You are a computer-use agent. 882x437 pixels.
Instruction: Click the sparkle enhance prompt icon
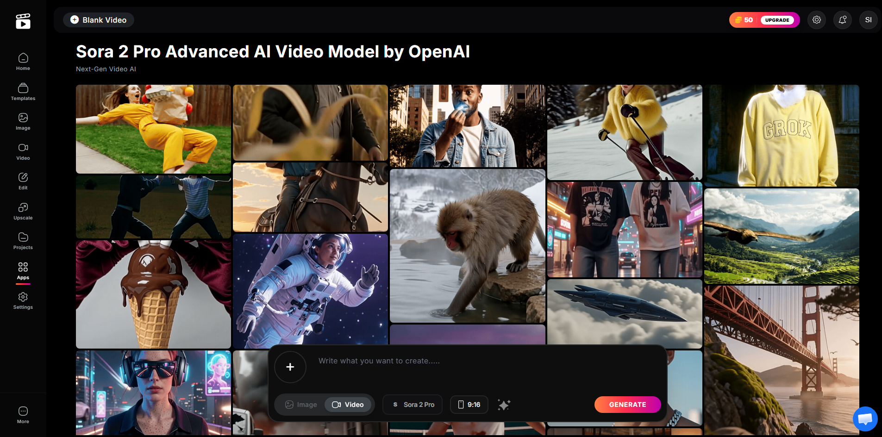504,405
